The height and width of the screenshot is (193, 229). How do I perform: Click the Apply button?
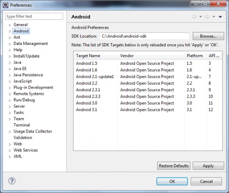click(208, 166)
